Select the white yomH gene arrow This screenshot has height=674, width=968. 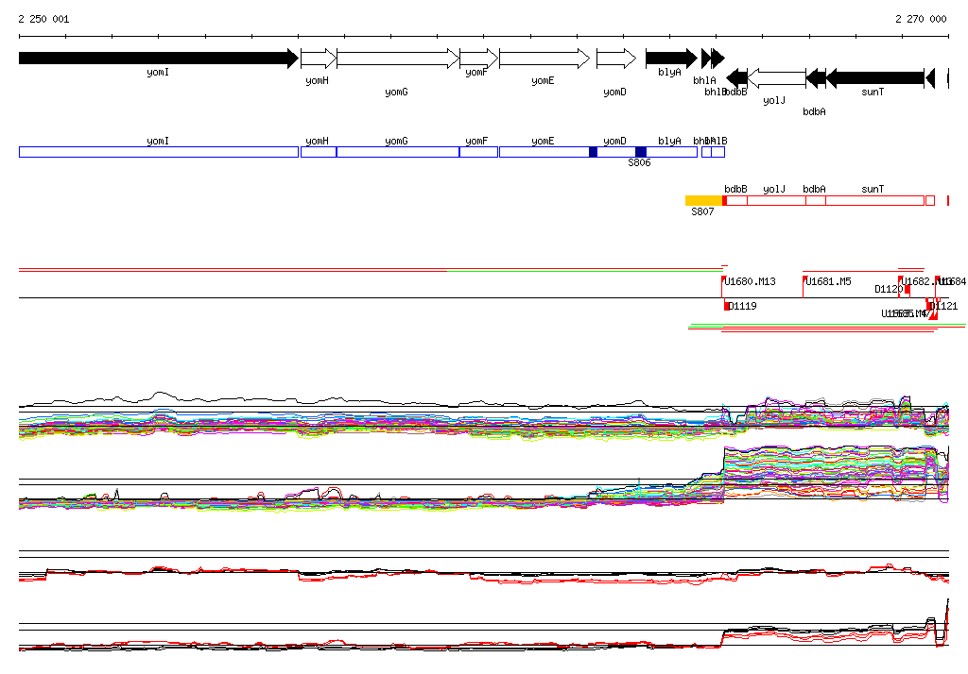pos(319,59)
